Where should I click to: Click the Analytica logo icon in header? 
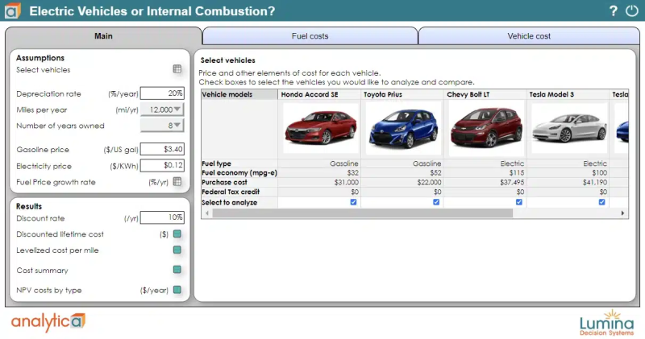(x=12, y=10)
